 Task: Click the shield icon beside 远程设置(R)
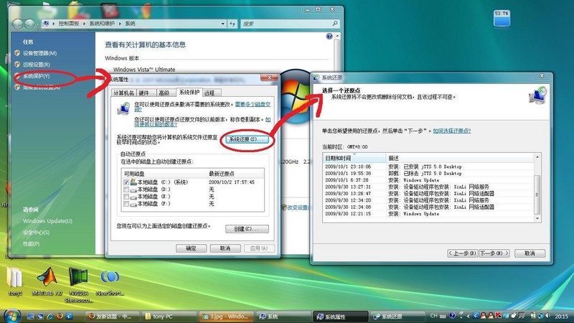[17, 65]
